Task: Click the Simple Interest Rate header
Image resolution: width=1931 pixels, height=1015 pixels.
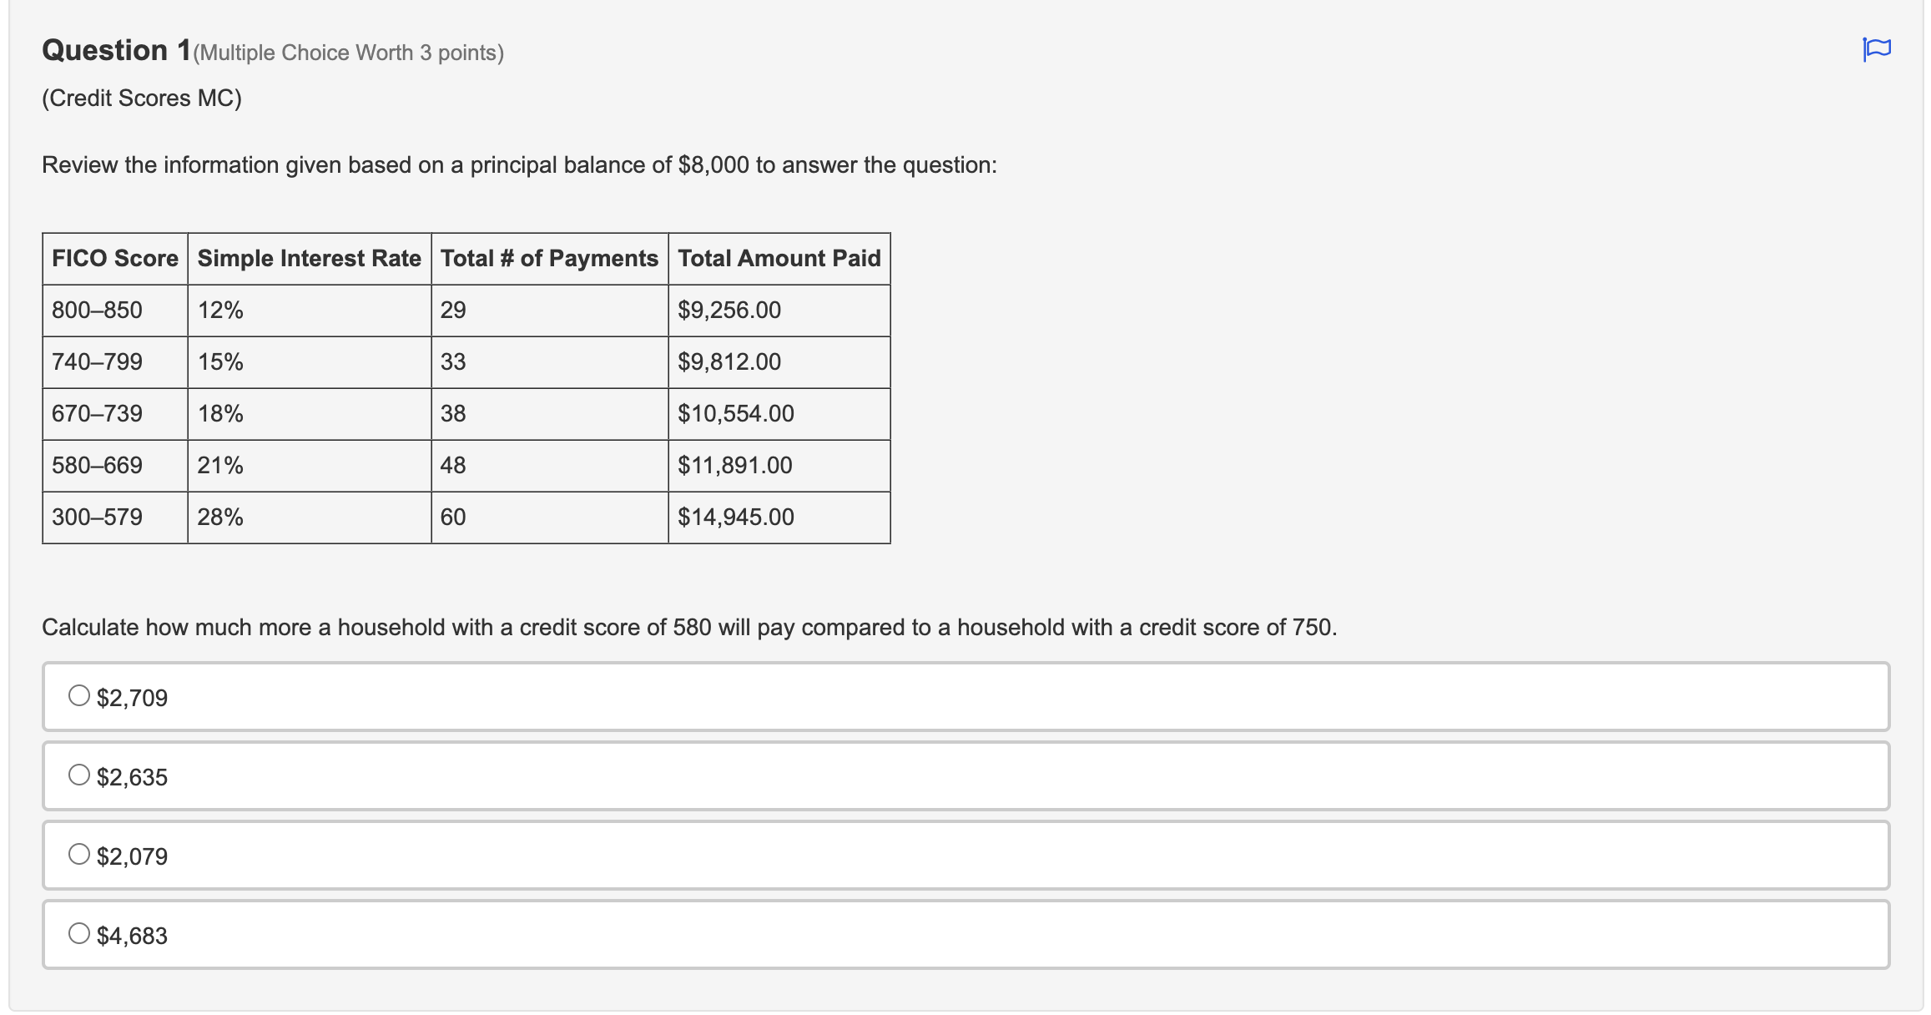Action: 310,259
